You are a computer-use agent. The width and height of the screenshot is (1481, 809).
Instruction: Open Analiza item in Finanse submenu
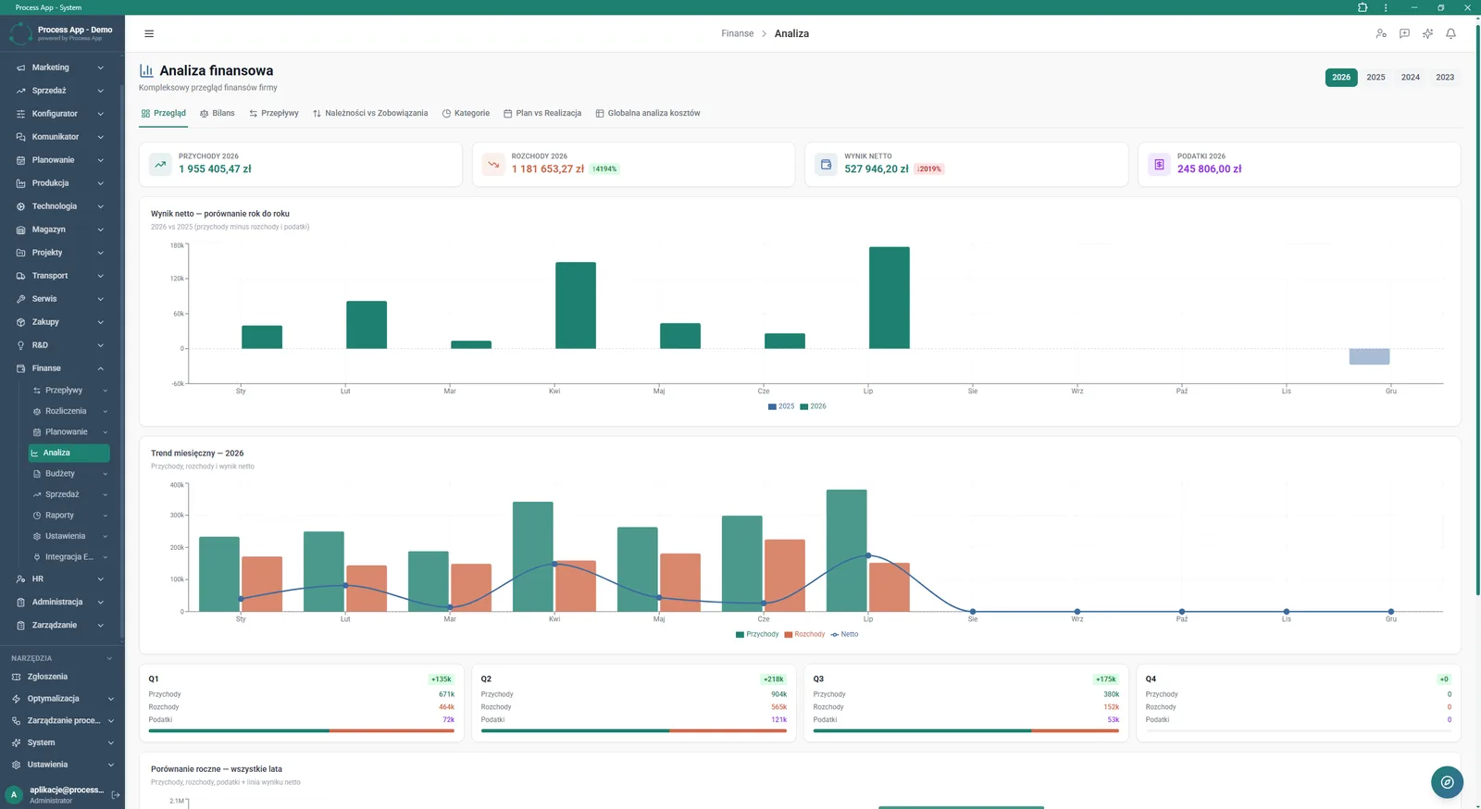(69, 453)
